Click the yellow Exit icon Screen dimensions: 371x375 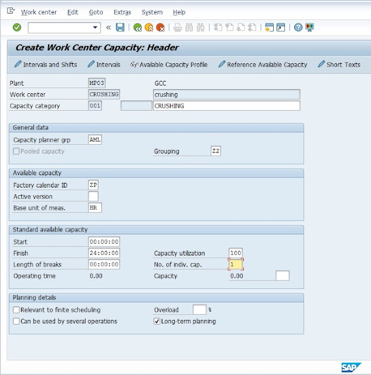tap(149, 28)
